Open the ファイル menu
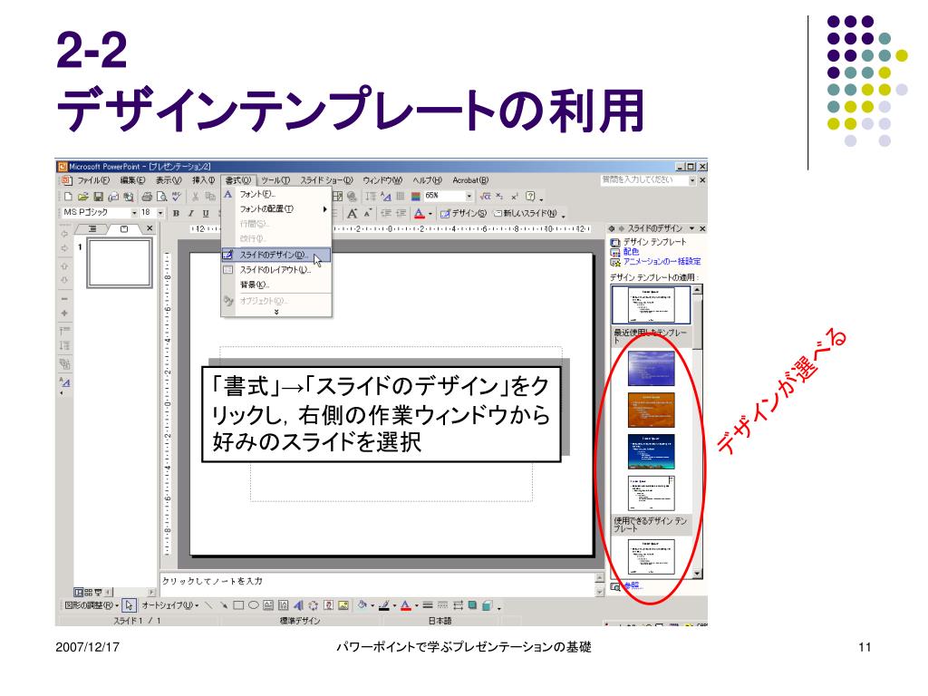This screenshot has height=696, width=928. pos(93,180)
